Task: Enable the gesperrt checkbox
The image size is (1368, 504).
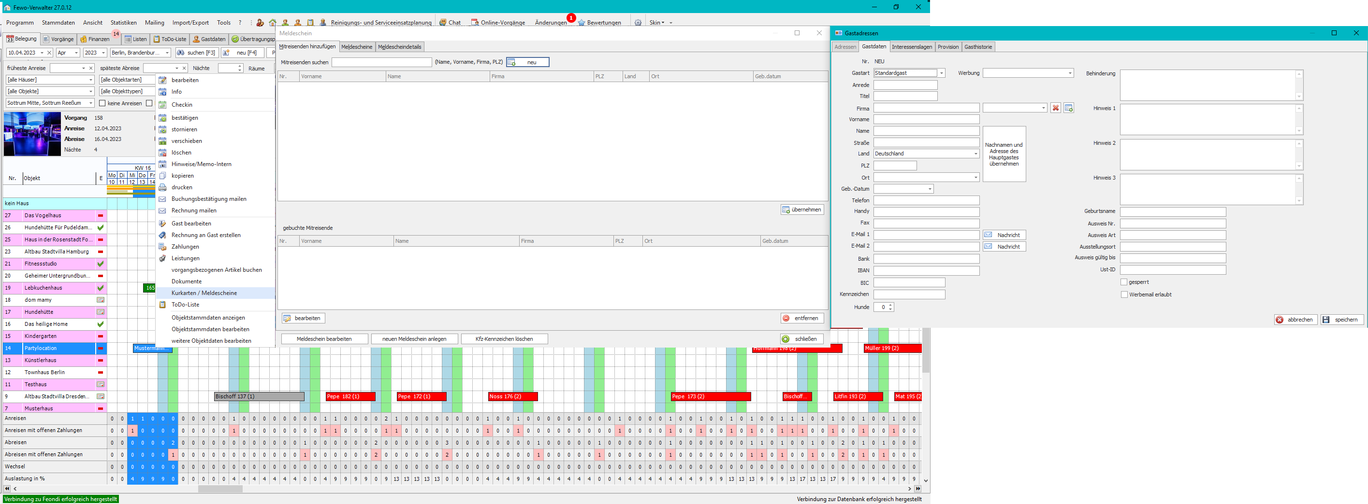Action: tap(1124, 282)
